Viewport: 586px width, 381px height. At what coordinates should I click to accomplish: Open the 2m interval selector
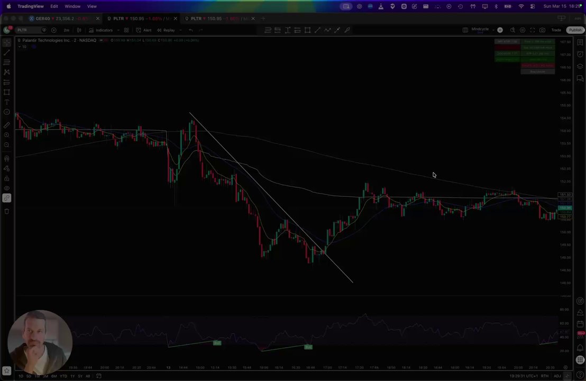pos(67,30)
